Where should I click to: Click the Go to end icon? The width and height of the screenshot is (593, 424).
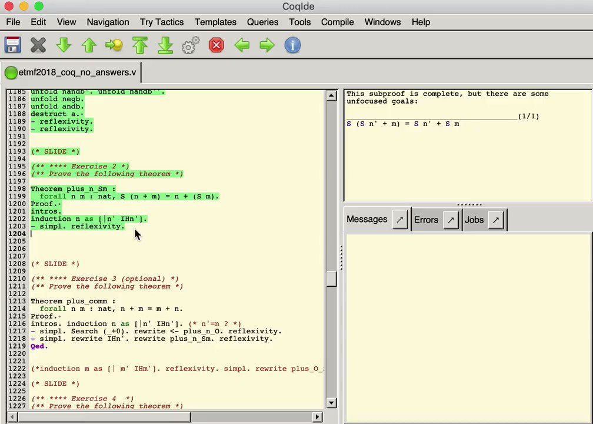(x=165, y=45)
